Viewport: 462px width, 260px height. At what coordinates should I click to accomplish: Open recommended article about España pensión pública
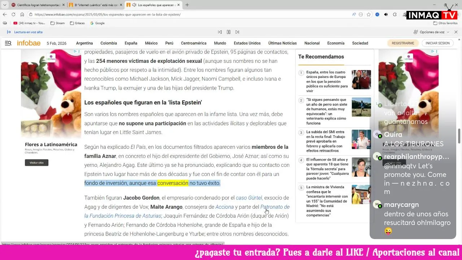pyautogui.click(x=327, y=82)
